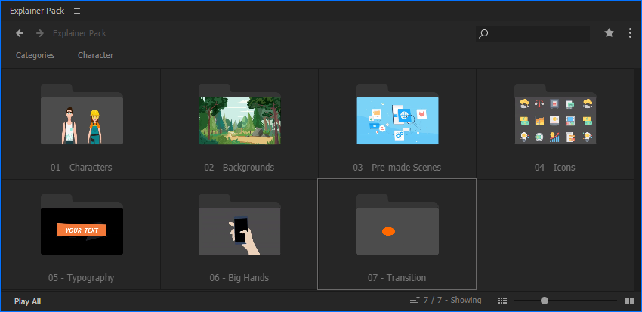Go forward with the right arrow
642x312 pixels.
(x=40, y=33)
